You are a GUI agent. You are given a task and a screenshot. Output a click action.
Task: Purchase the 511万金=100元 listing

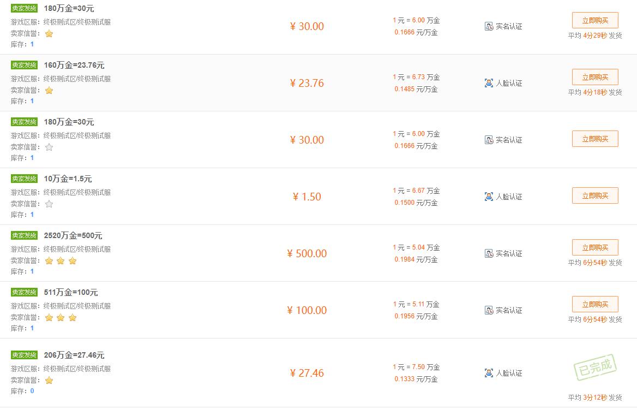(594, 304)
